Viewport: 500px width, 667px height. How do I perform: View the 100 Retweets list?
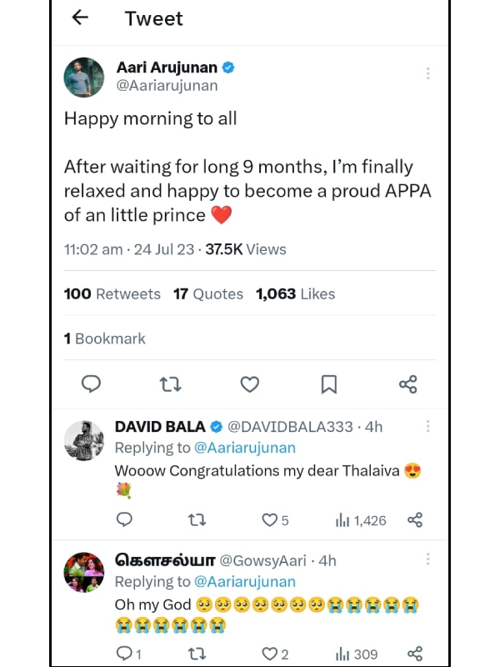pyautogui.click(x=112, y=293)
